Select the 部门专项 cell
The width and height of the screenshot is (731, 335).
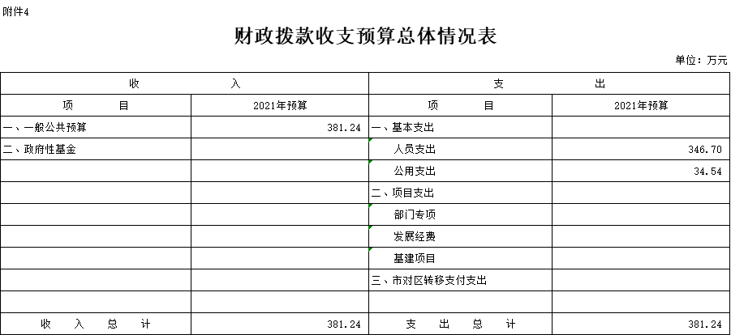(x=461, y=215)
